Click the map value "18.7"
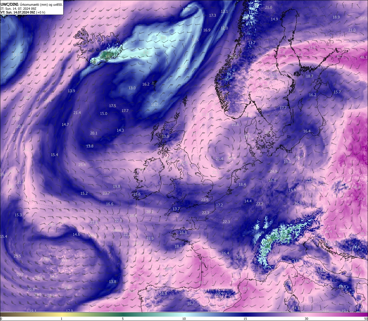 [310, 76]
